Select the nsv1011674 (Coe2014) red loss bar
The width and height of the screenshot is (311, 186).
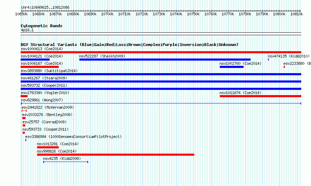pyautogui.click(x=260, y=96)
